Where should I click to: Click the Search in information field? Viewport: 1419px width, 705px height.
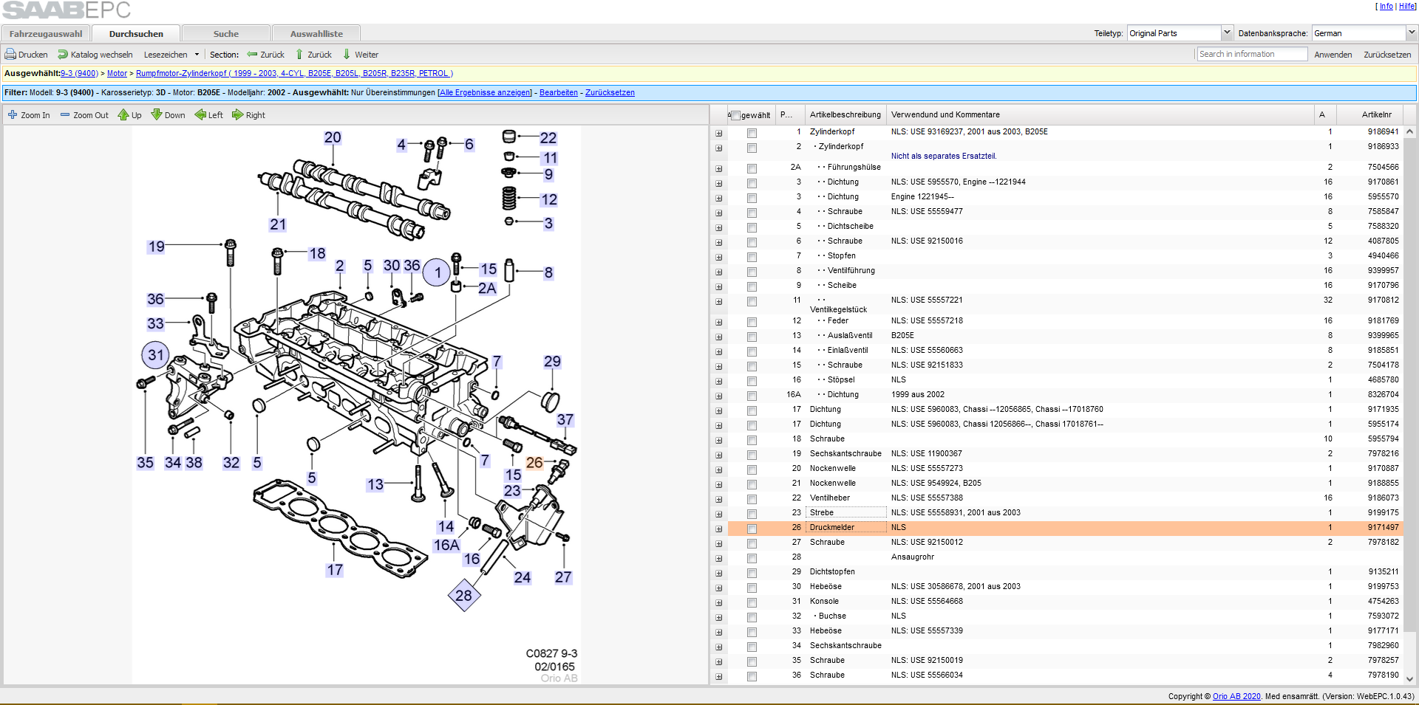tap(1252, 54)
